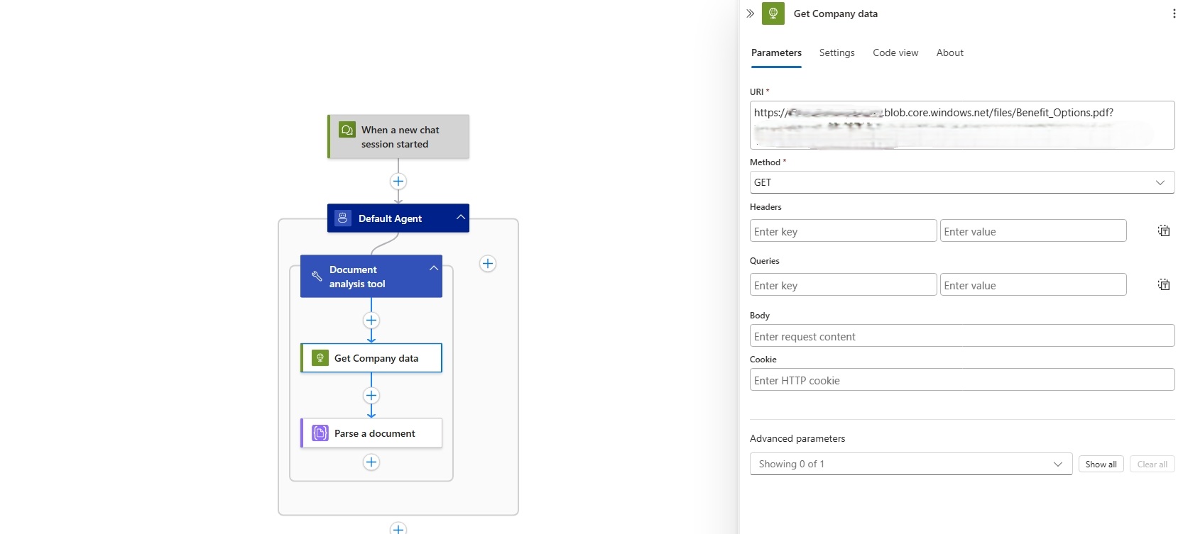
Task: Focus the Queries key field
Action: pyautogui.click(x=843, y=284)
